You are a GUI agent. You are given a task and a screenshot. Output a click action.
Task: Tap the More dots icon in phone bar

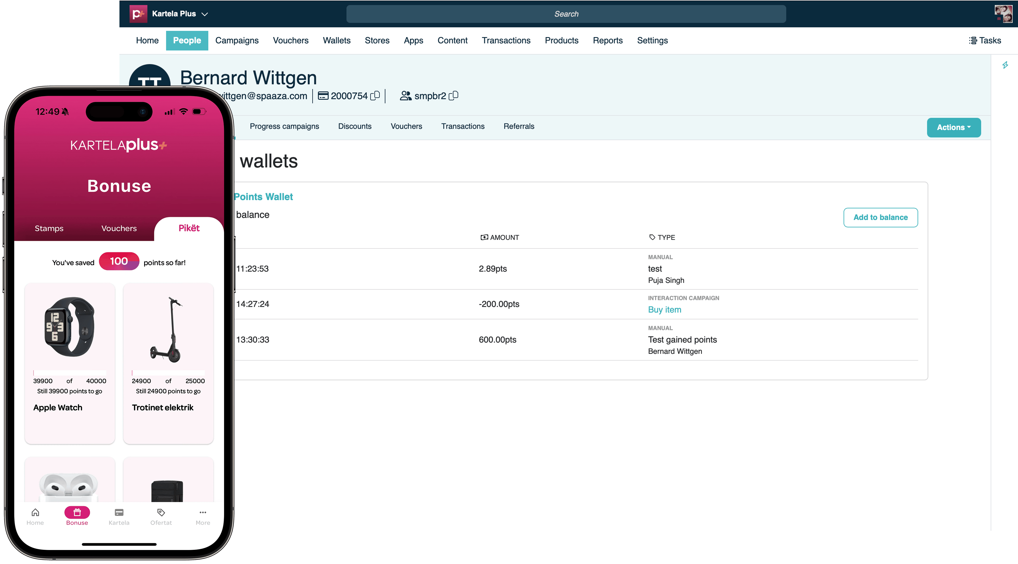(x=203, y=512)
